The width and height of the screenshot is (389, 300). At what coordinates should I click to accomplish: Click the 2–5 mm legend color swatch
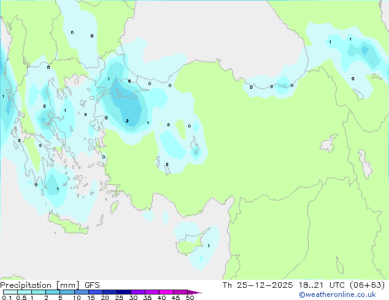[x=53, y=292]
